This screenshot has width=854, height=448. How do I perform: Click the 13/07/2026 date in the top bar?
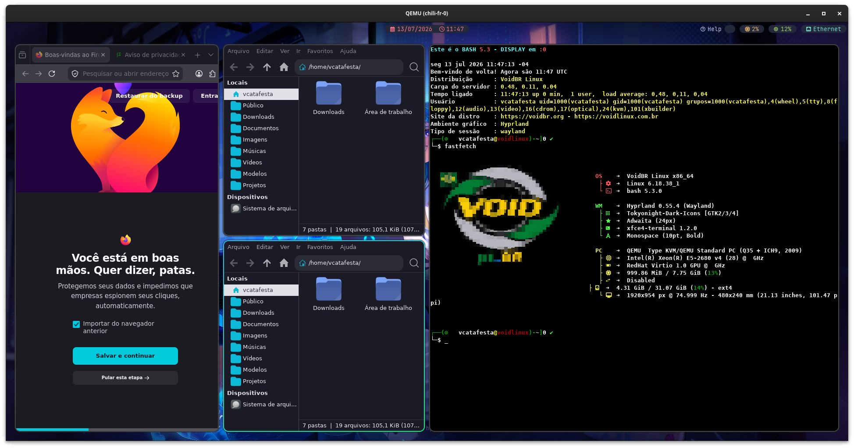(411, 29)
